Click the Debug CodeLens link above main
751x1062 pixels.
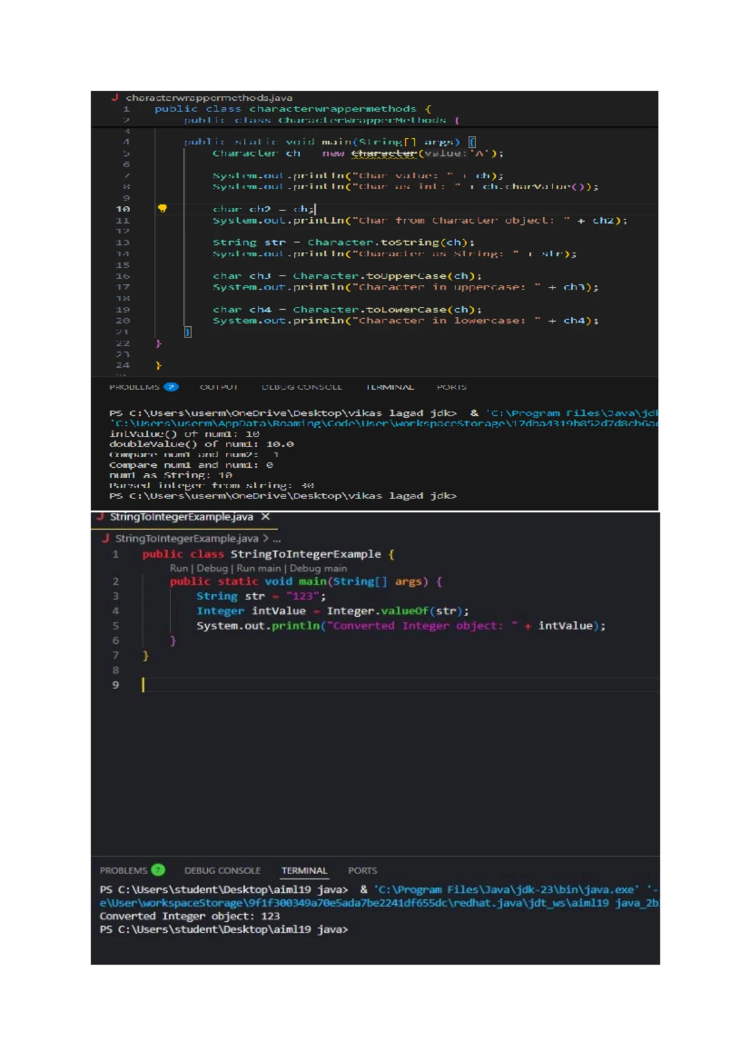pyautogui.click(x=212, y=569)
